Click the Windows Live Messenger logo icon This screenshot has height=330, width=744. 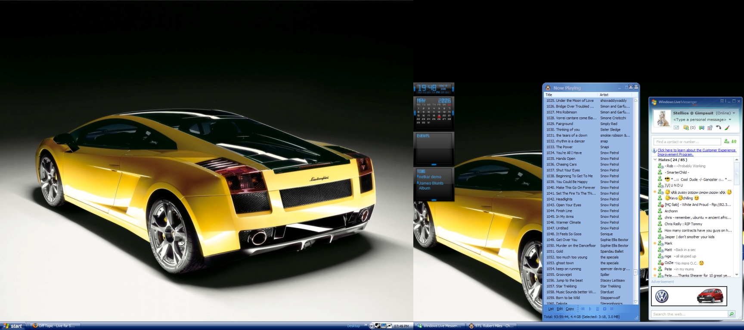654,102
